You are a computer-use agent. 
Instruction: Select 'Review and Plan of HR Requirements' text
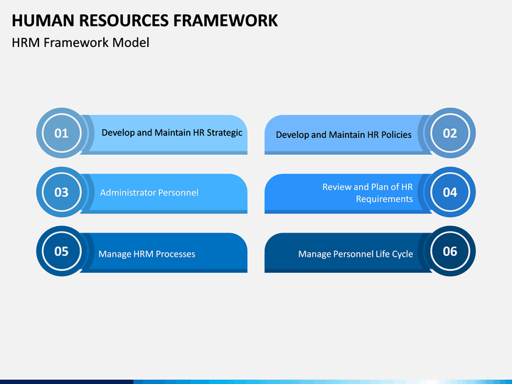pyautogui.click(x=368, y=193)
